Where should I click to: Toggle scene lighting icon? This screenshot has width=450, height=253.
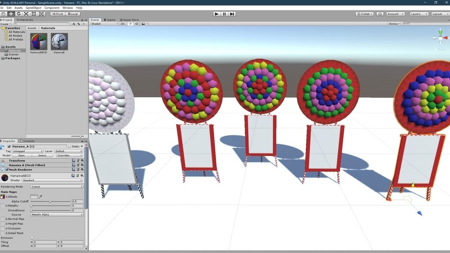point(130,24)
